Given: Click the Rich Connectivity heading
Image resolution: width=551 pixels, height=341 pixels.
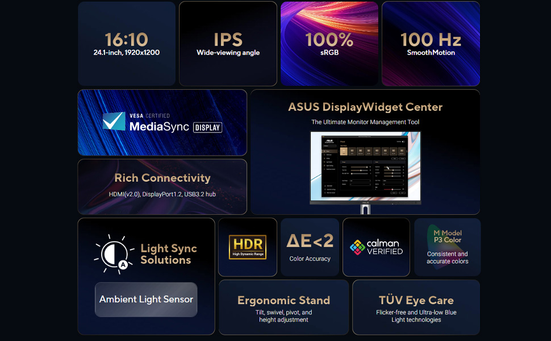Looking at the screenshot, I should pyautogui.click(x=162, y=178).
